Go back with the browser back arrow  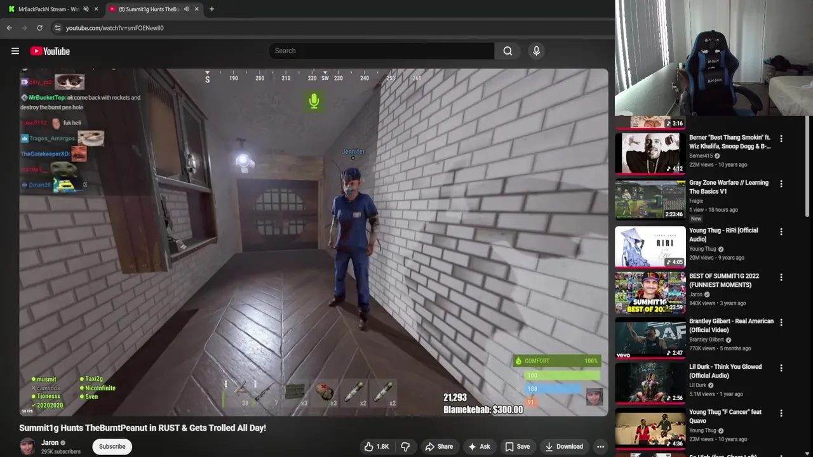click(x=10, y=28)
